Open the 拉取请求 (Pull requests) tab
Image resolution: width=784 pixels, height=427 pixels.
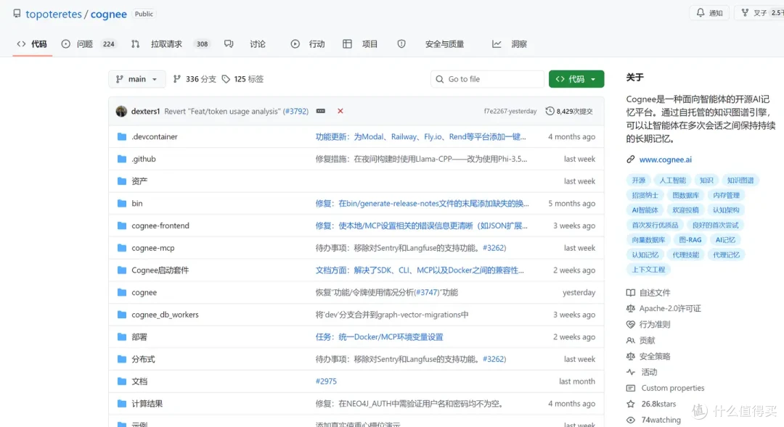point(170,44)
